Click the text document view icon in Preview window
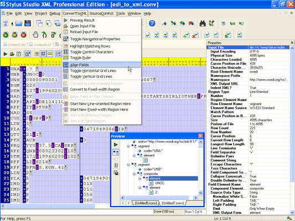Image resolution: width=295 pixels, height=221 pixels. point(116,165)
